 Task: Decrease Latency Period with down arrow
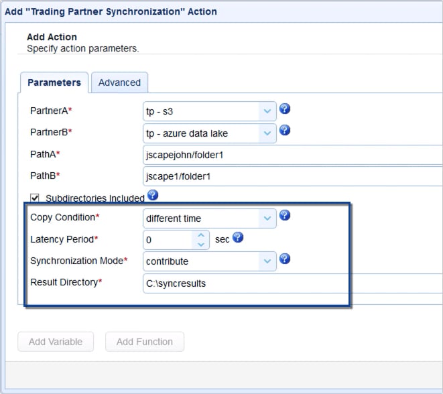[x=202, y=244]
